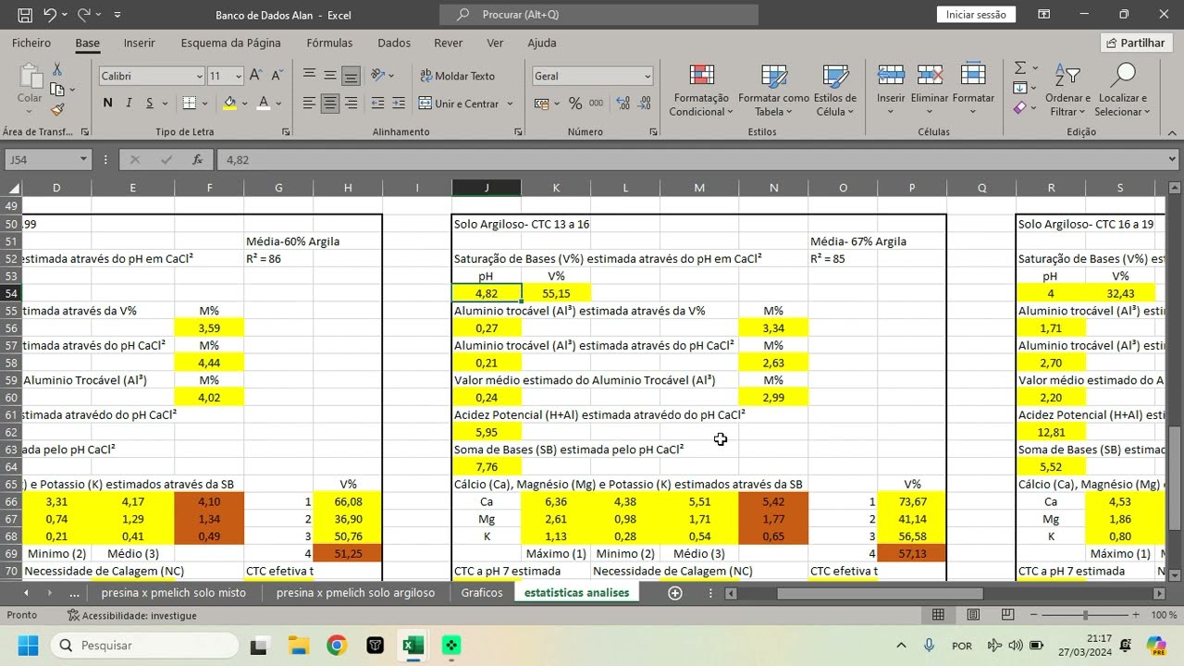This screenshot has height=666, width=1184.
Task: Increase font size with the larger A
Action: point(255,76)
